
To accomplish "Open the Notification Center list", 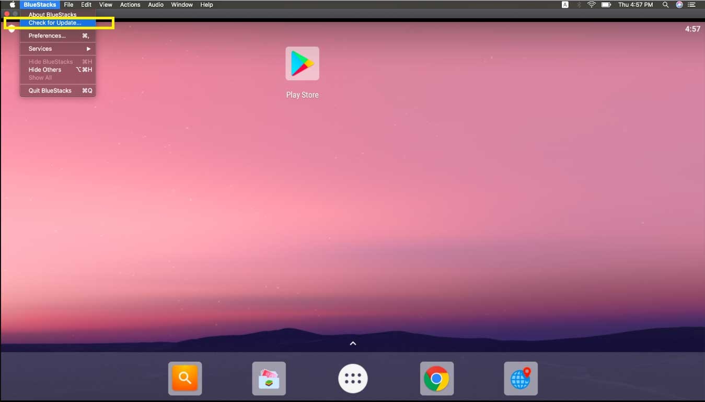I will coord(692,4).
